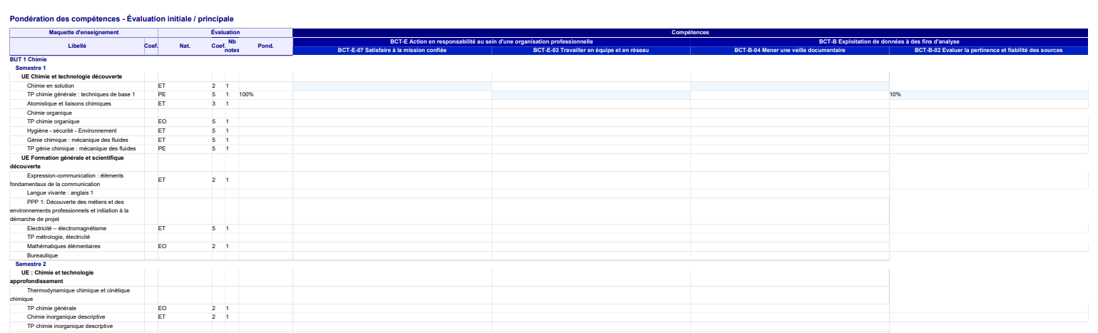
Task: Collapse the Semestre 1 section
Action: point(31,68)
